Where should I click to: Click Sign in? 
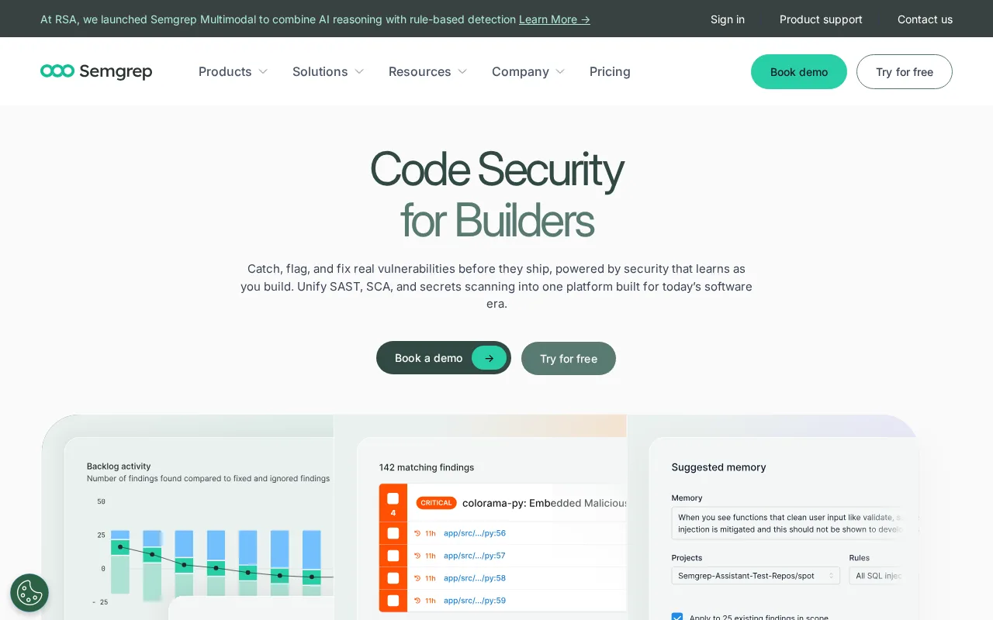[x=728, y=19]
